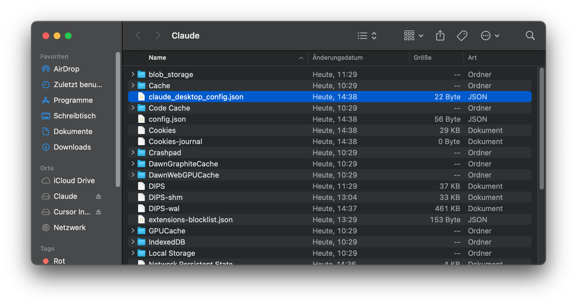This screenshot has width=577, height=306.
Task: Sort by the Name column header
Action: click(157, 58)
